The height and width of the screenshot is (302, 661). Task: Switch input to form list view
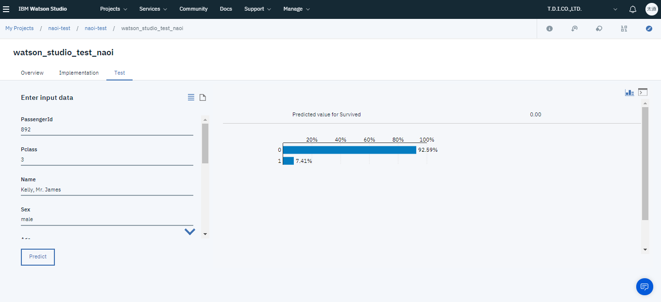(x=191, y=97)
